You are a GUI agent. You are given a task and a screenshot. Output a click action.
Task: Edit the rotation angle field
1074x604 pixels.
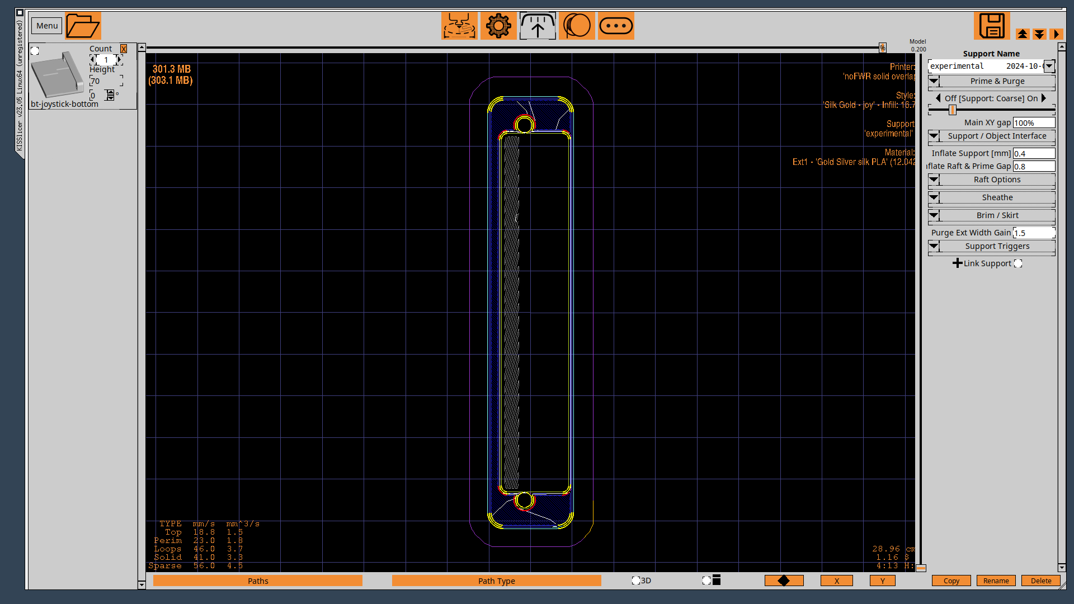[97, 95]
